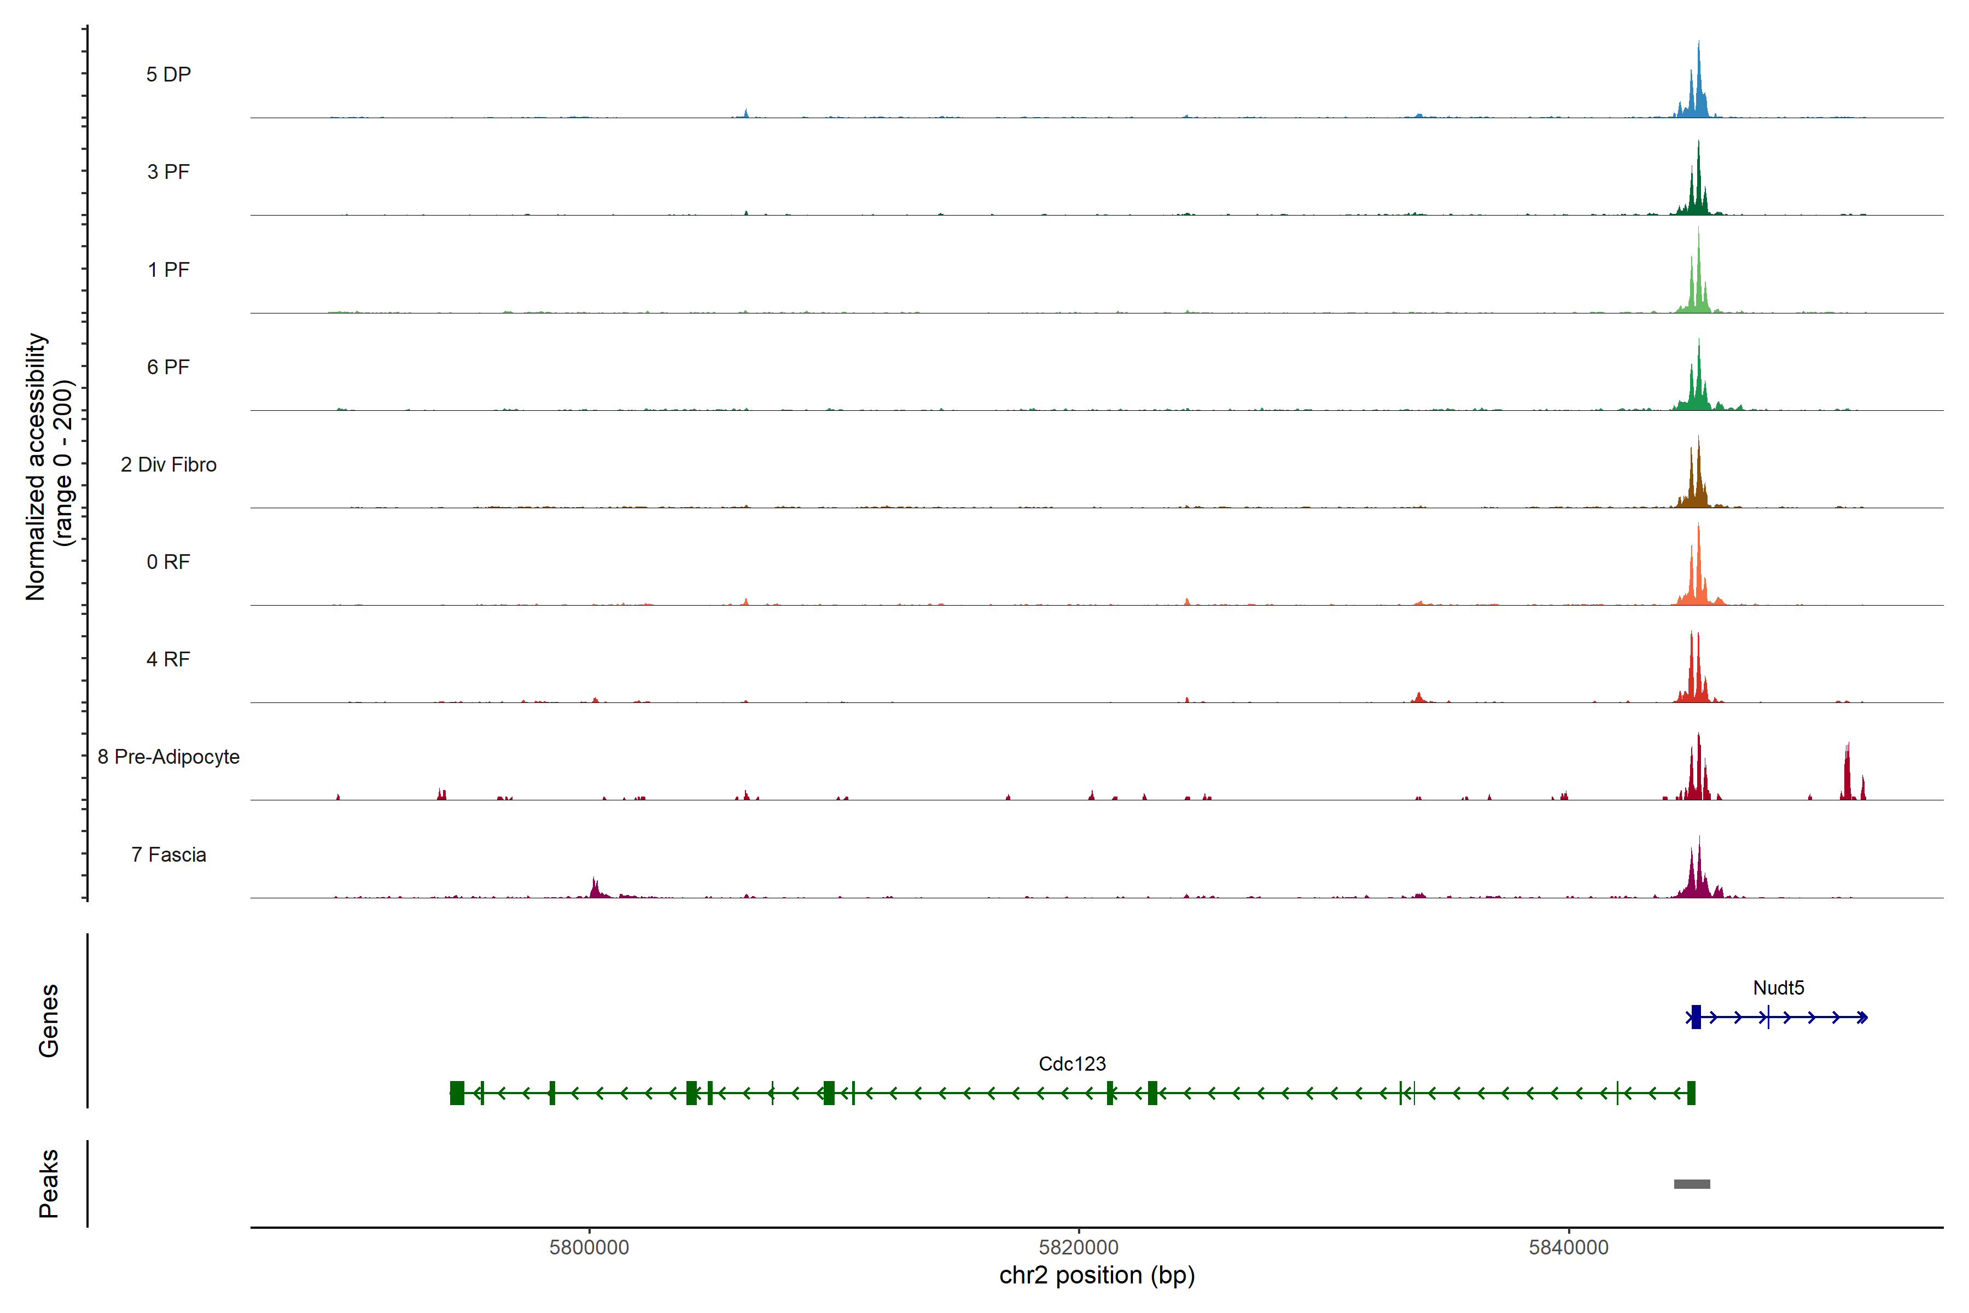This screenshot has width=1969, height=1313.
Task: Click second red peak in Pre-Adipocyte track
Action: pos(1847,775)
